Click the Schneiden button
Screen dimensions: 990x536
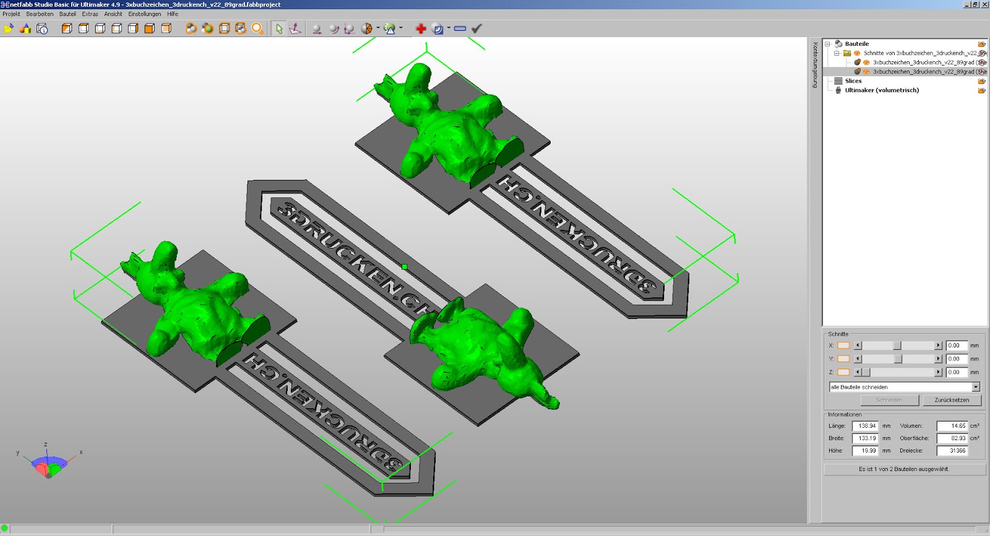[889, 400]
